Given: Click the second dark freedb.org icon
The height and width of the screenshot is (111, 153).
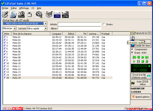Looking at the screenshot, I should pos(65,15).
